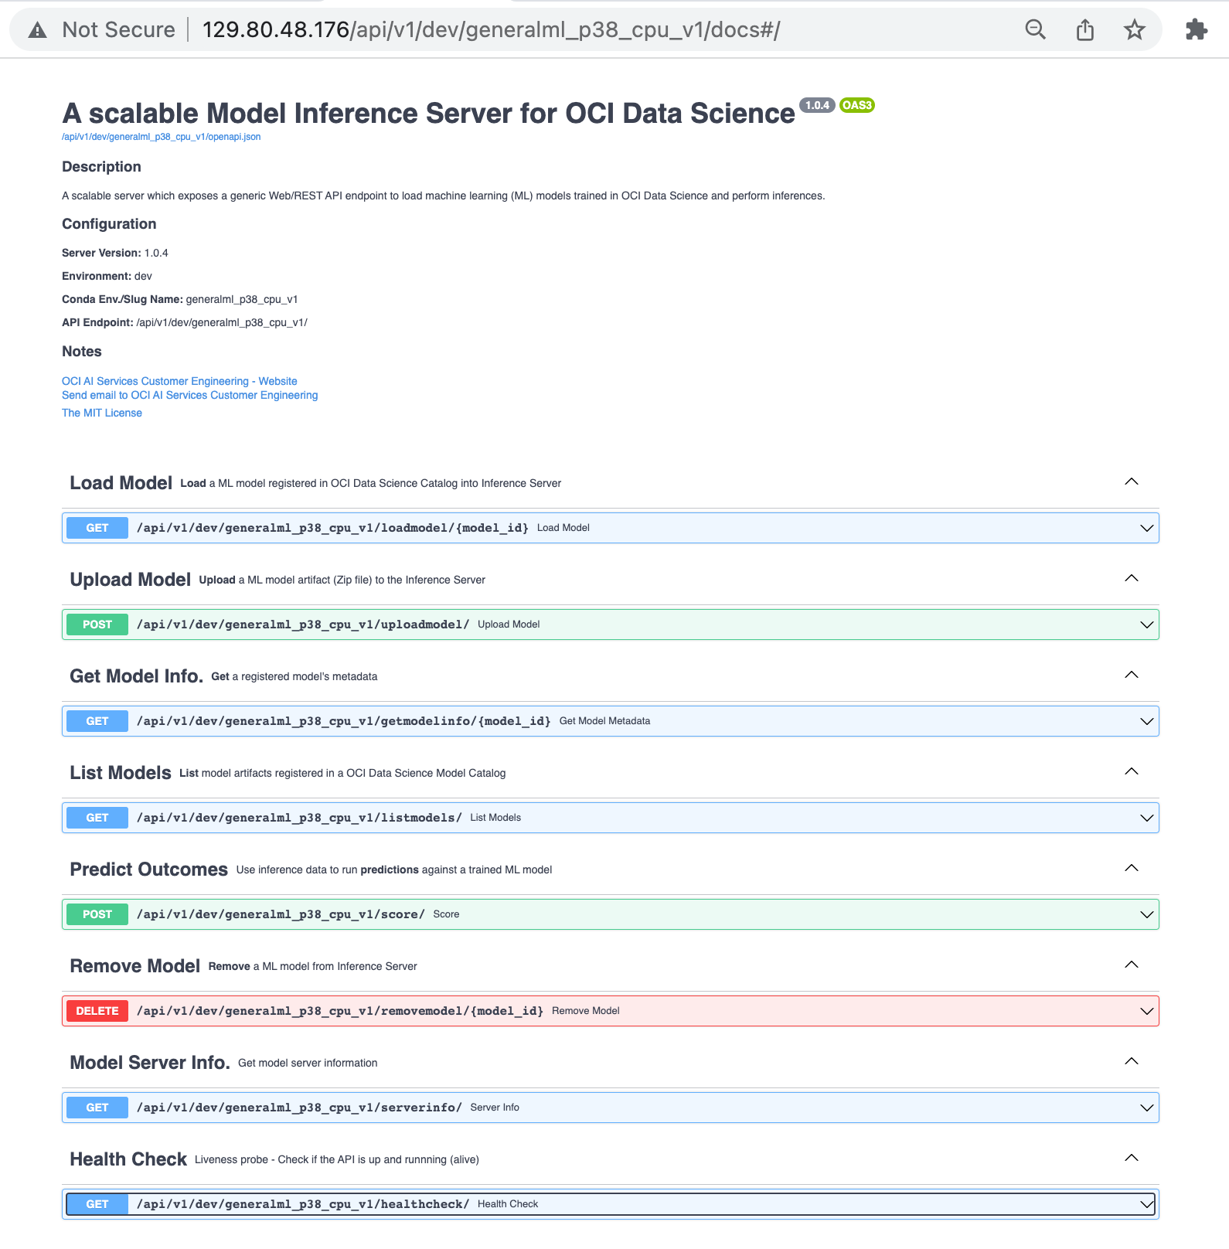Image resolution: width=1229 pixels, height=1249 pixels.
Task: Open the zoom magnifier in address bar
Action: (x=1035, y=30)
